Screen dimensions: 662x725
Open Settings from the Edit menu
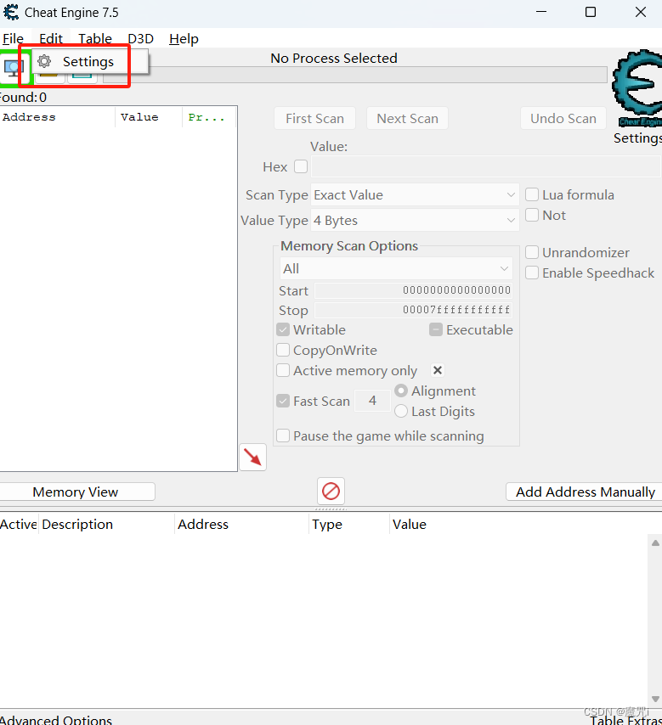[88, 61]
